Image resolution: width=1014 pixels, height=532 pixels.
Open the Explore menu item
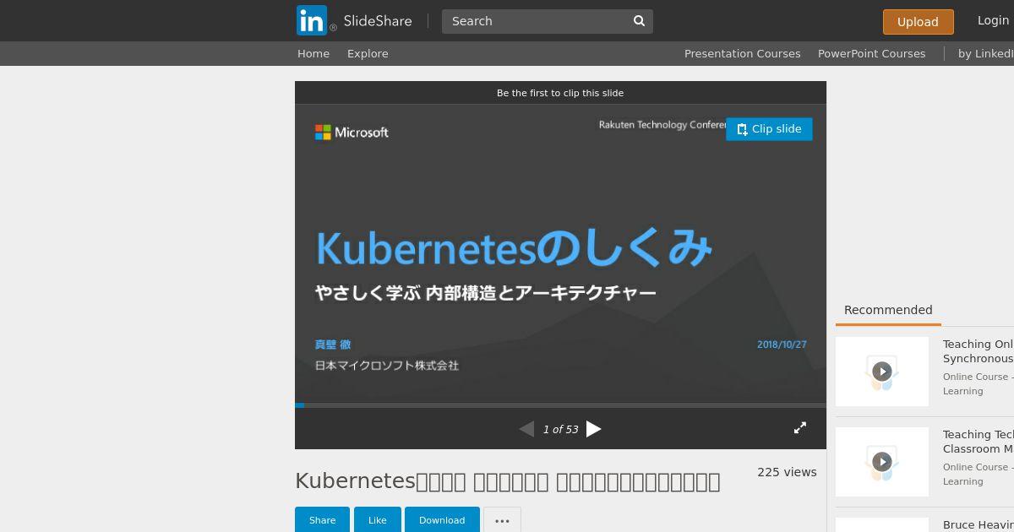(x=368, y=53)
